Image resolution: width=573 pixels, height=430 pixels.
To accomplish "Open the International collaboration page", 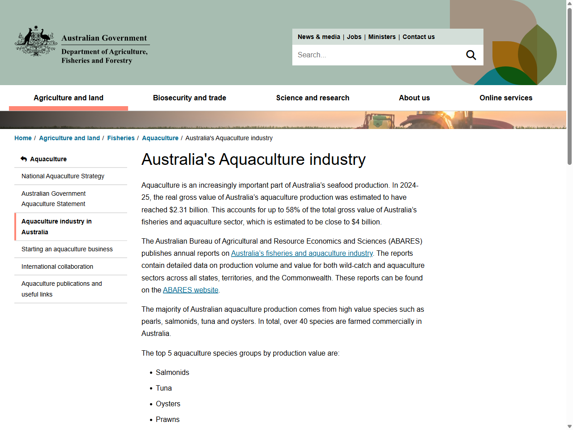I will (57, 267).
